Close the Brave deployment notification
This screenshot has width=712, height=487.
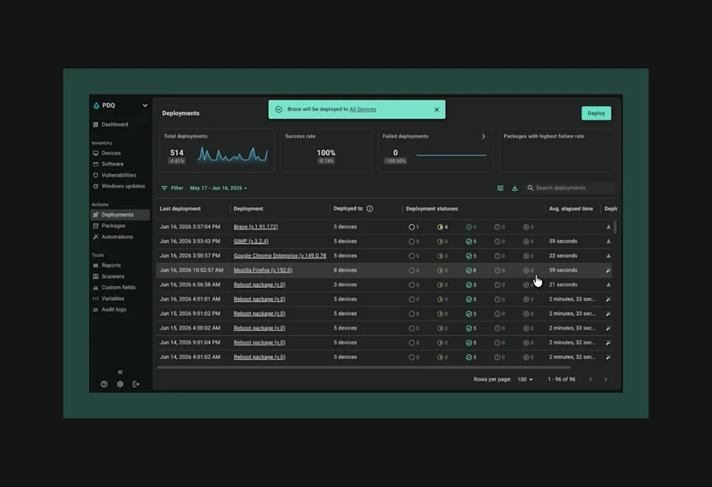click(x=436, y=109)
